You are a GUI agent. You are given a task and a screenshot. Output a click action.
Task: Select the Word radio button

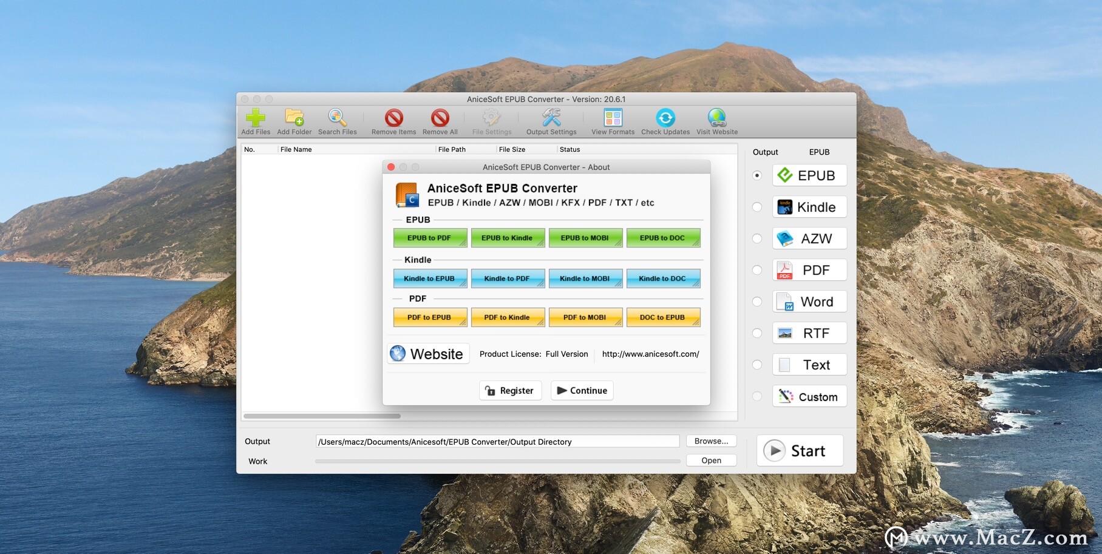tap(757, 302)
